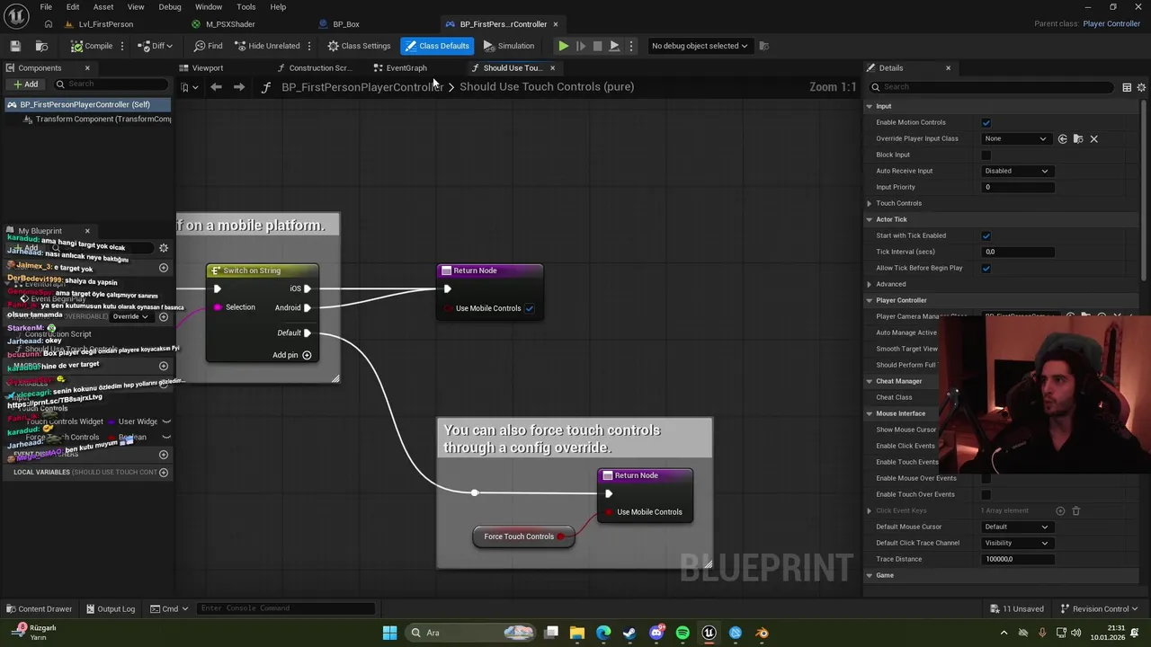Open Details panel settings gear

(x=1141, y=87)
